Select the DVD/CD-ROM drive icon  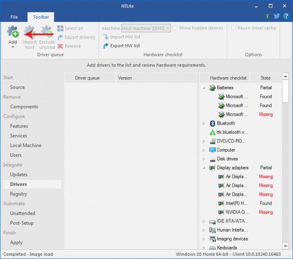coord(213,141)
